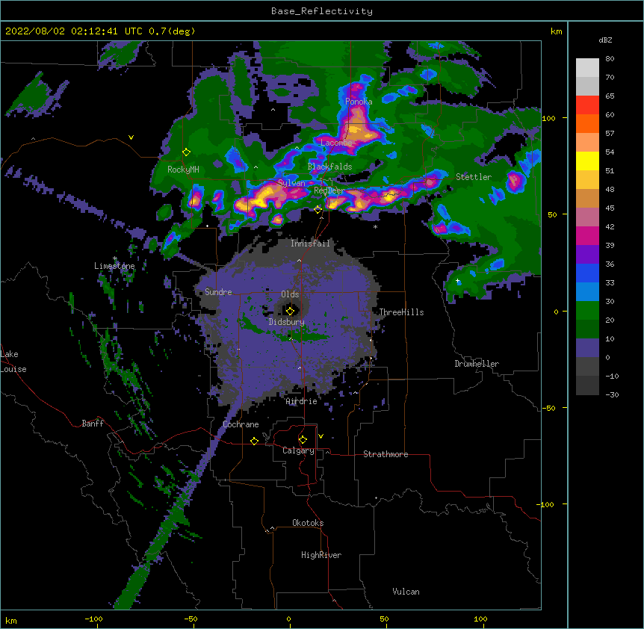Click the asterisk marker southeast of RedDeer
This screenshot has height=629, width=644.
375,226
